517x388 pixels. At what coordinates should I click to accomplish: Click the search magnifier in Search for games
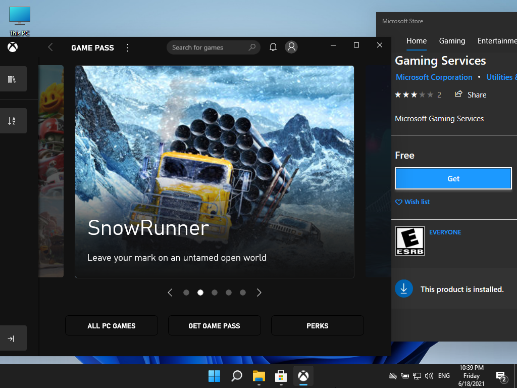(x=252, y=47)
